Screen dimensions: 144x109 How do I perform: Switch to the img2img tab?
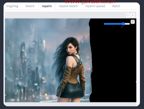click(x=12, y=6)
